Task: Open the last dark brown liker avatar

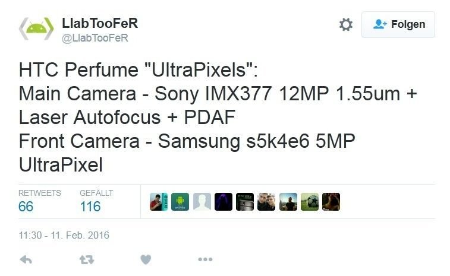Action: (x=331, y=202)
